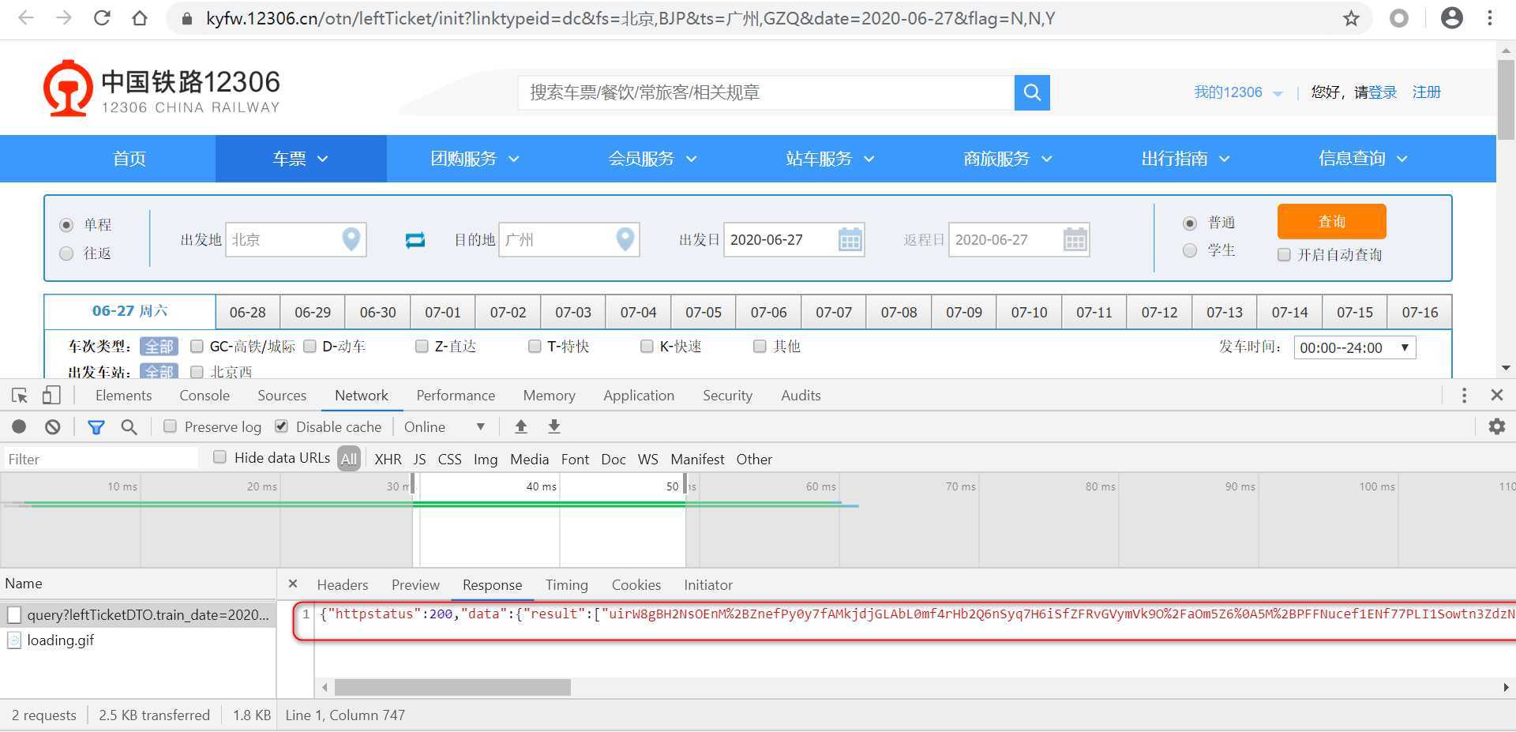Enable the Preserve log checkbox
Image resolution: width=1516 pixels, height=732 pixels.
click(170, 426)
